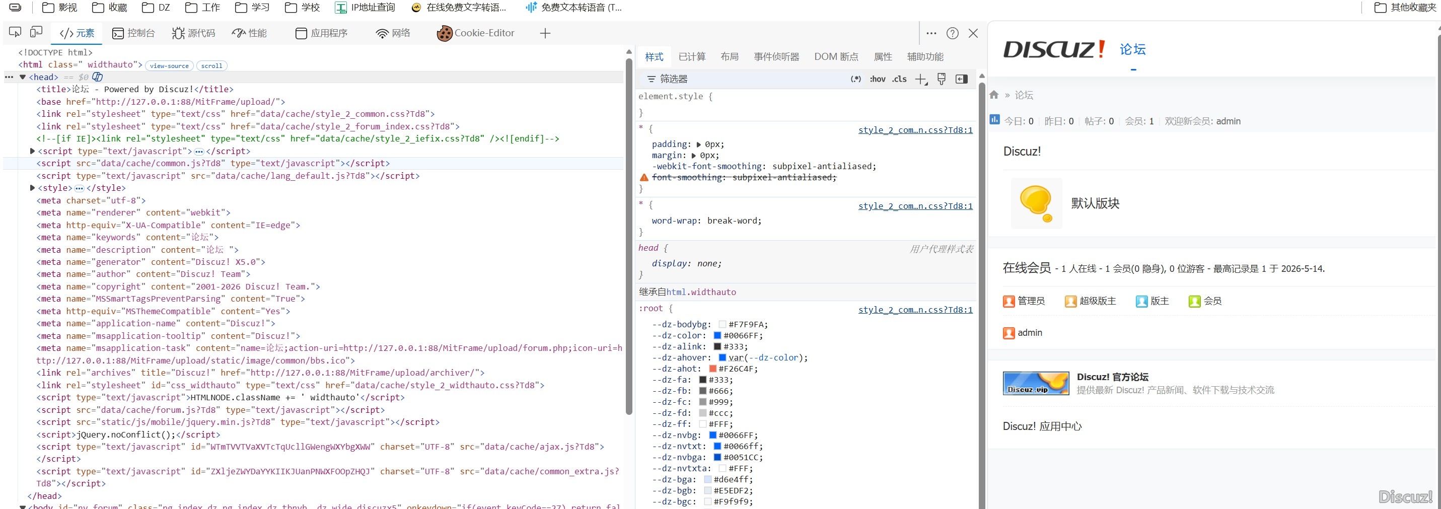Toggle the regex (.*) filter option
1441x509 pixels.
[856, 79]
